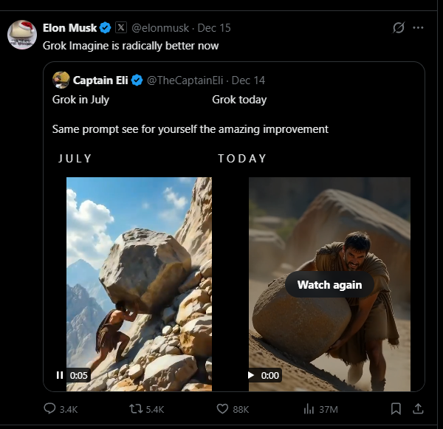Click the Dec 15 post timestamp

215,28
